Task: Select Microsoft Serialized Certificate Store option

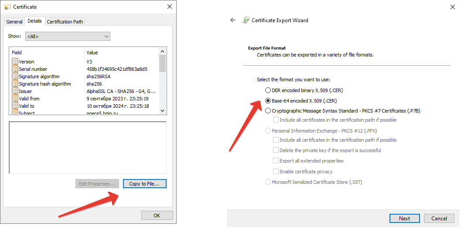Action: [268, 182]
